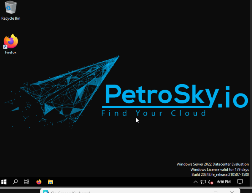Expand the hidden tray icons chevron
This screenshot has height=193, width=252.
pos(196,182)
